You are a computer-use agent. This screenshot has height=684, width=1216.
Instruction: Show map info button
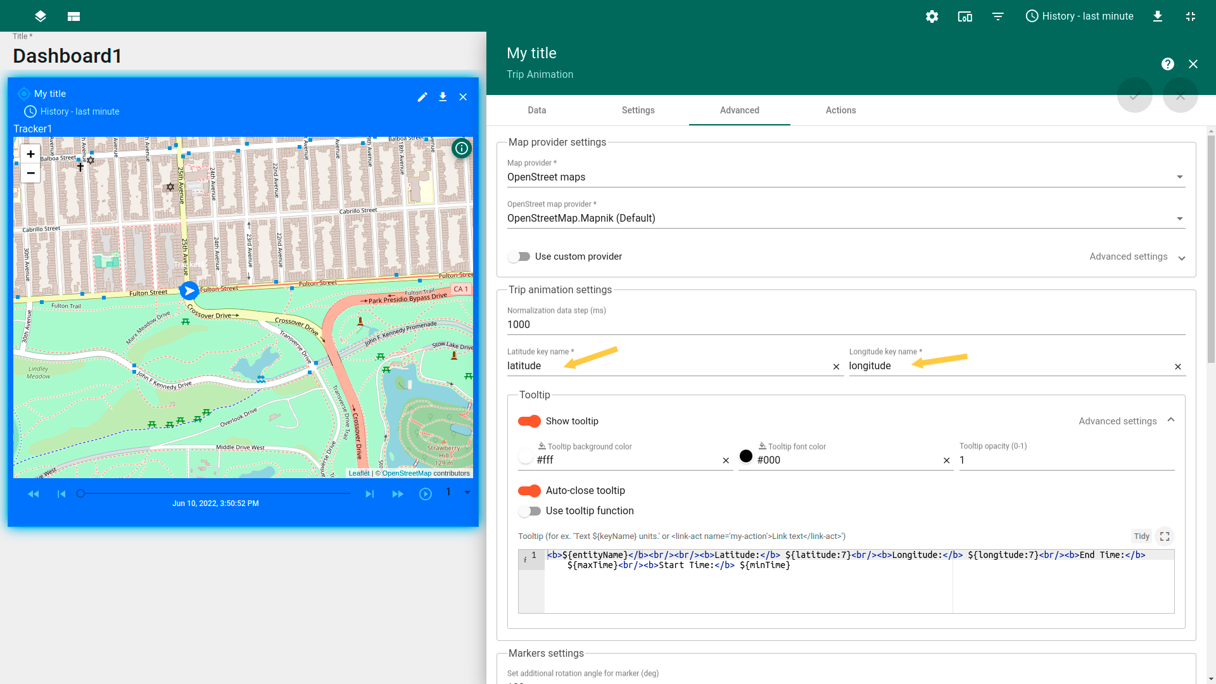tap(462, 148)
